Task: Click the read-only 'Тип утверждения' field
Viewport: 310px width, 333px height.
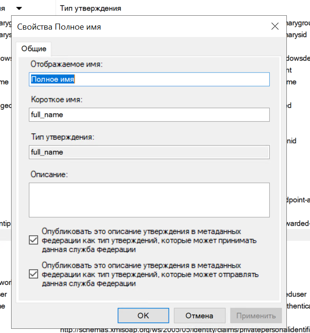Action: (149, 152)
